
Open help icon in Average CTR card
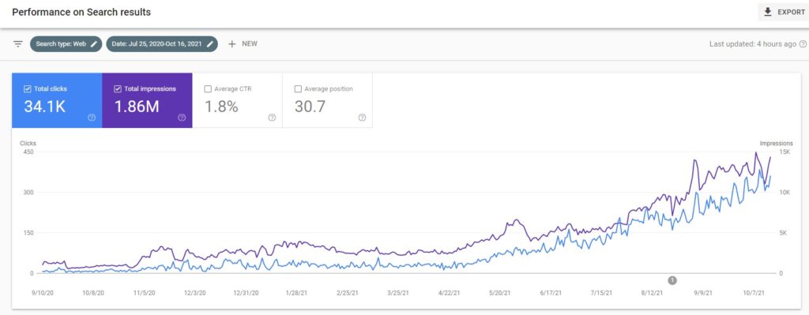tap(272, 118)
